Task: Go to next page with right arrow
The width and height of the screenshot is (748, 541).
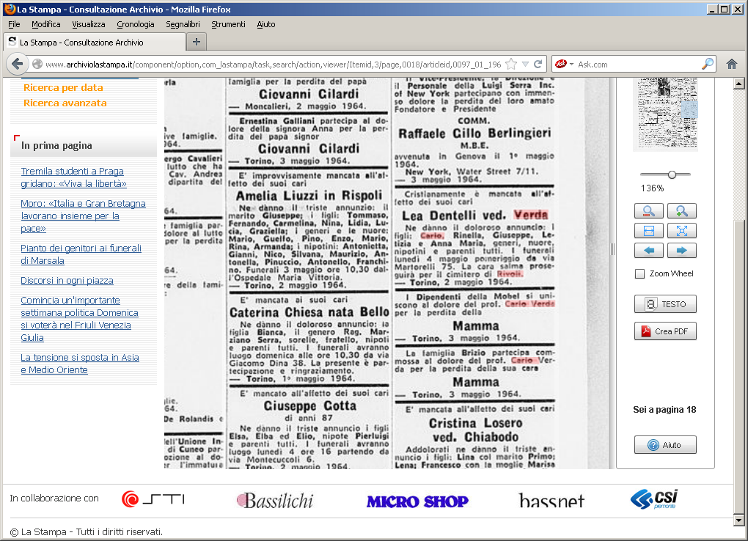Action: point(681,251)
